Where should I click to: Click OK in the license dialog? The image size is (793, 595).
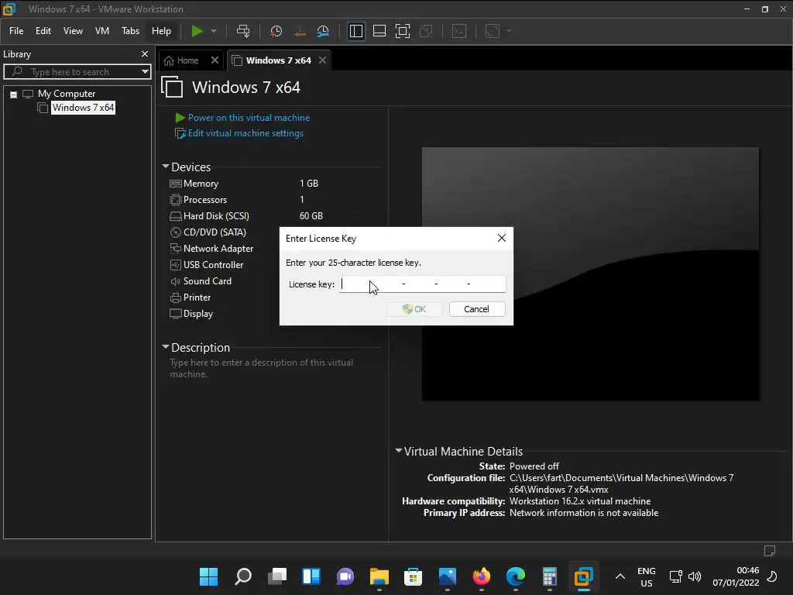tap(414, 309)
